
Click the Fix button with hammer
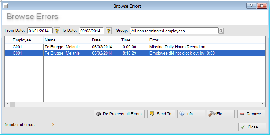coord(221,114)
